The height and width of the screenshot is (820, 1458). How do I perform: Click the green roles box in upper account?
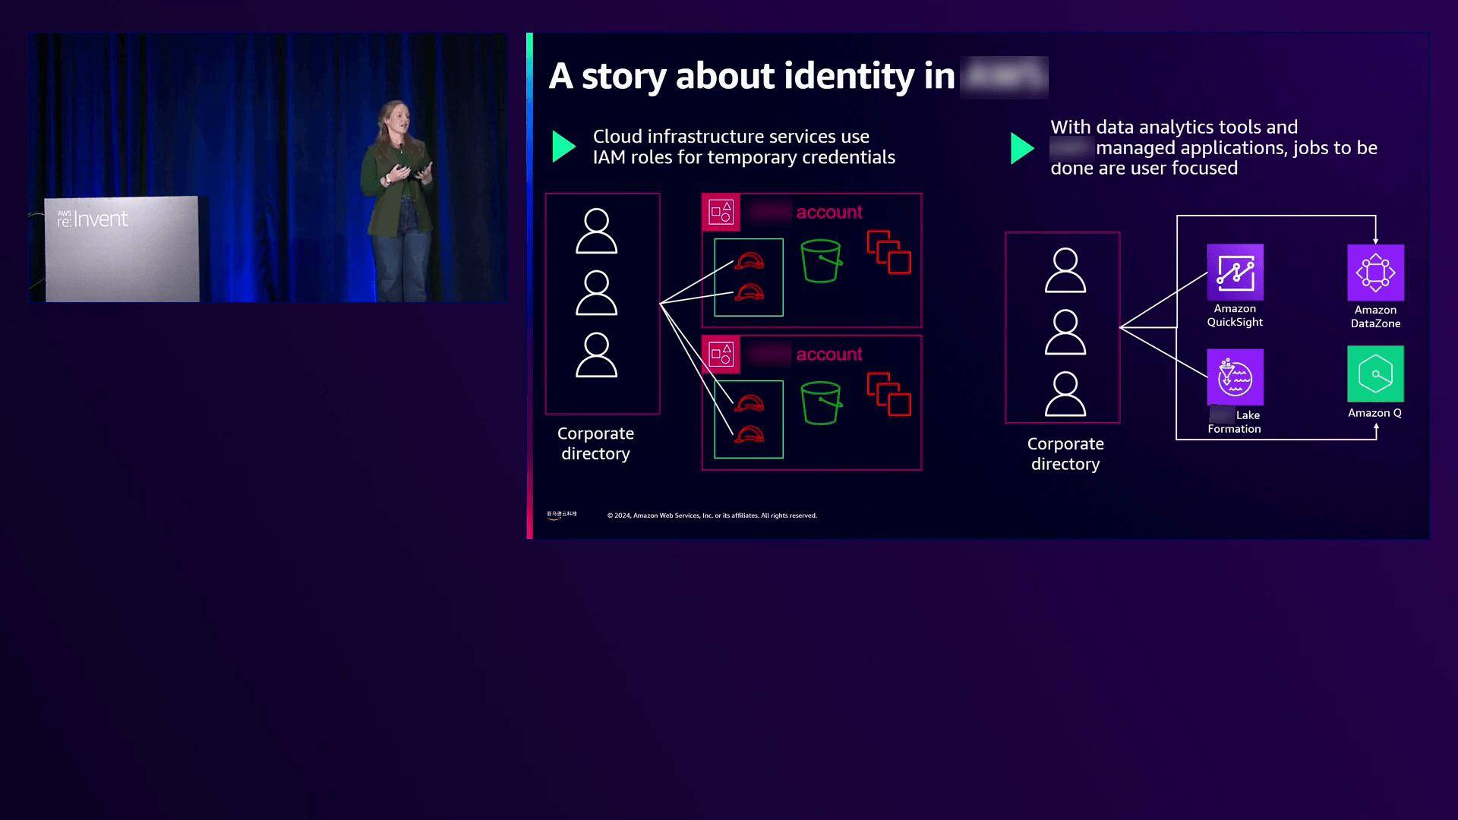coord(749,277)
